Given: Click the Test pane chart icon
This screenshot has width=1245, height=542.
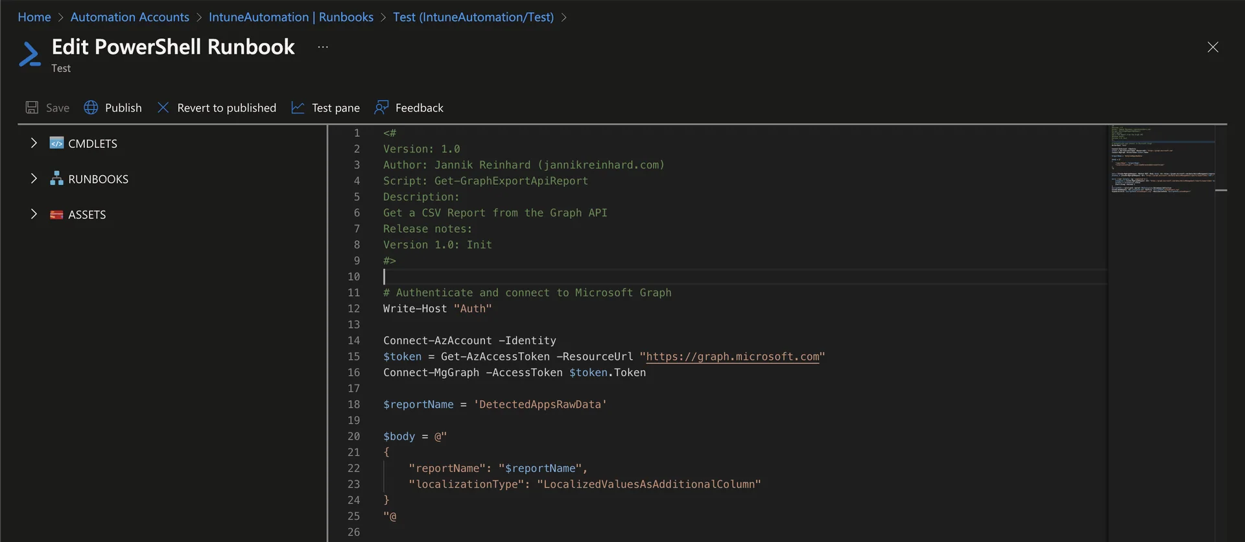Looking at the screenshot, I should pyautogui.click(x=298, y=108).
